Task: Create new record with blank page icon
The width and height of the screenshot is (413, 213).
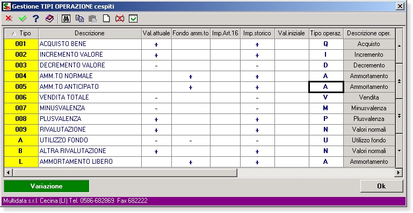Action: click(106, 19)
